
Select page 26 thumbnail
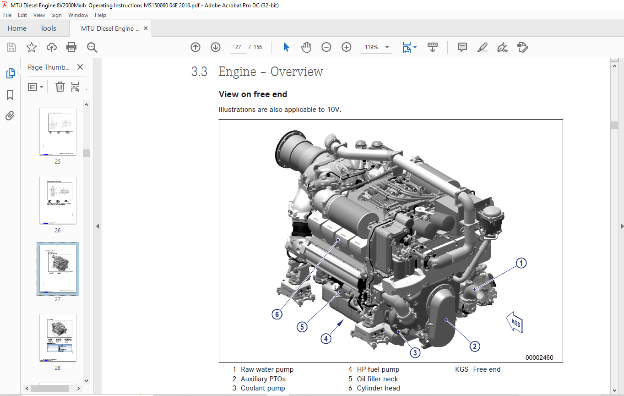point(58,200)
